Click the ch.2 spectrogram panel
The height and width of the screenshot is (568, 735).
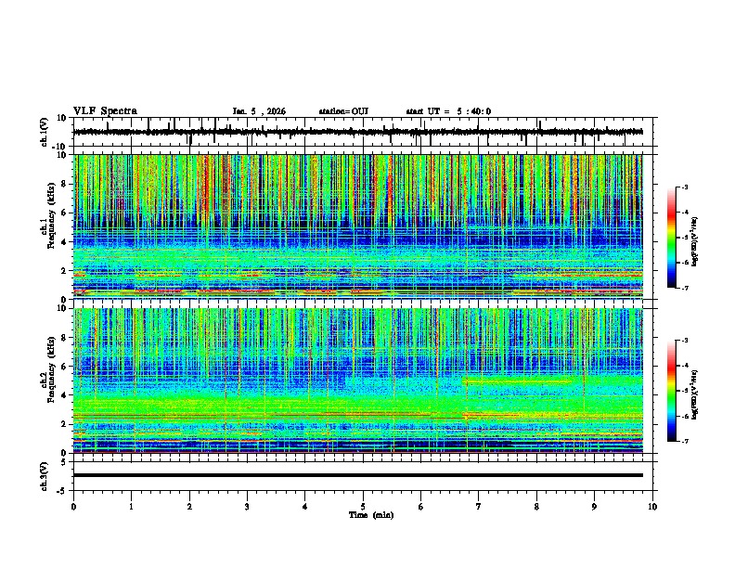pos(358,381)
